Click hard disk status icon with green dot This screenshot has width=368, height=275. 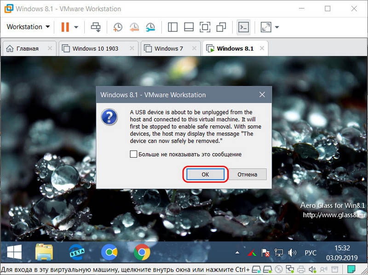267,269
